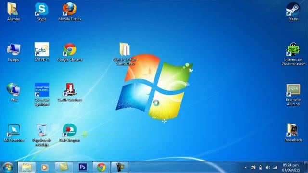308x173 pixels.
Task: Launch Castle Crashers from the desktop
Action: [69, 90]
